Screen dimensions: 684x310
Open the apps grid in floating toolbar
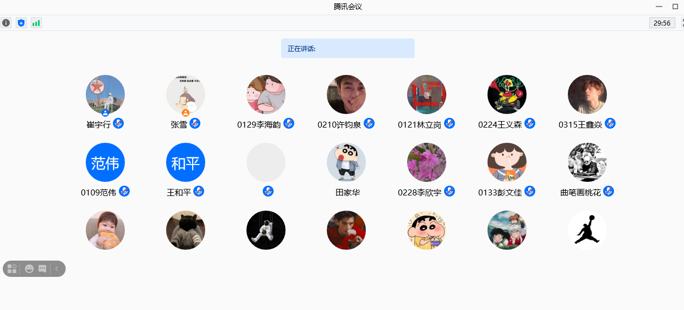(12, 269)
